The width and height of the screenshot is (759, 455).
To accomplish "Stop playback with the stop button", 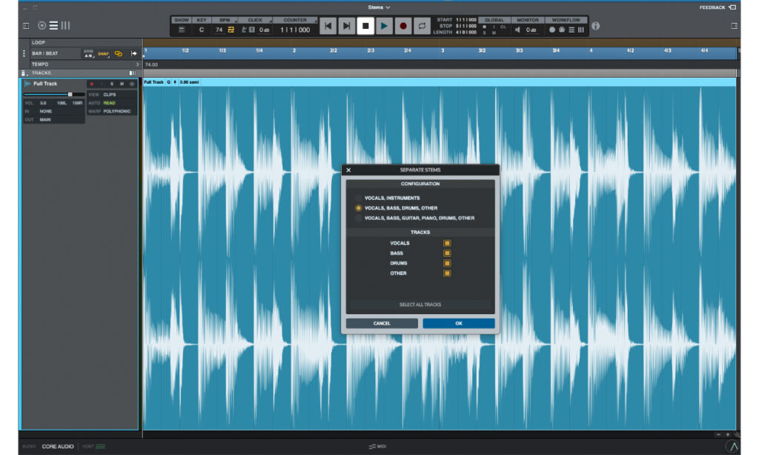I will (365, 26).
